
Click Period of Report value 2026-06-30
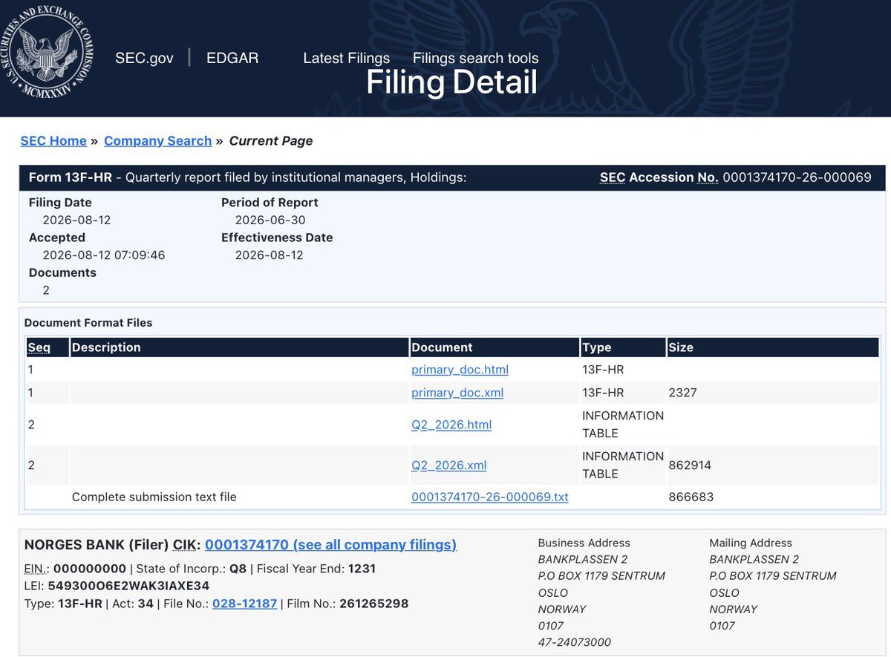click(270, 220)
